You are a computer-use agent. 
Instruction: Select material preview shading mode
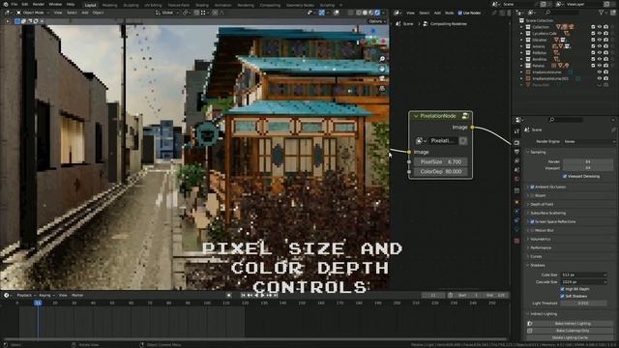pos(371,13)
